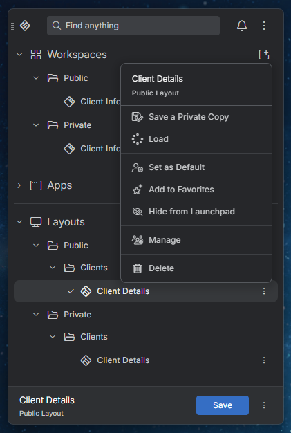Image resolution: width=291 pixels, height=433 pixels.
Task: Select Add to Favorites
Action: click(196, 190)
